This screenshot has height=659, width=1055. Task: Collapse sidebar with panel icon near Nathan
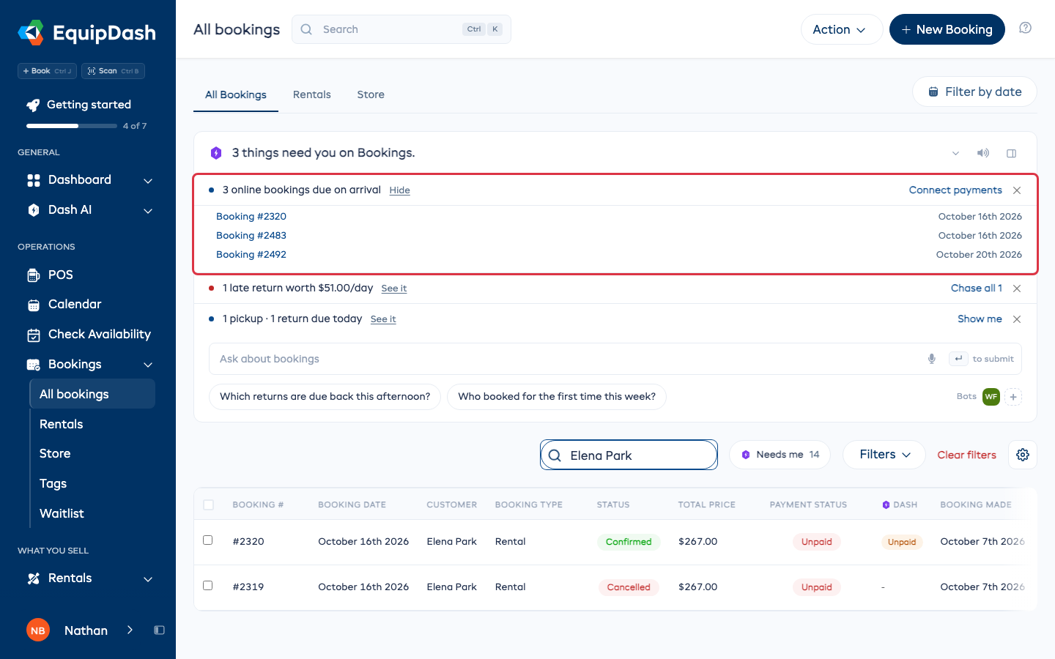pyautogui.click(x=159, y=630)
